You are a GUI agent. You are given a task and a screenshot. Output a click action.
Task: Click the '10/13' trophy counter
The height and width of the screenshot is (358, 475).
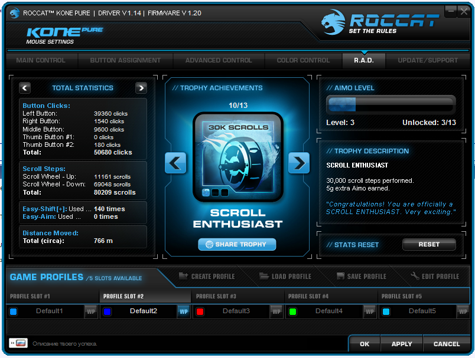(x=238, y=105)
